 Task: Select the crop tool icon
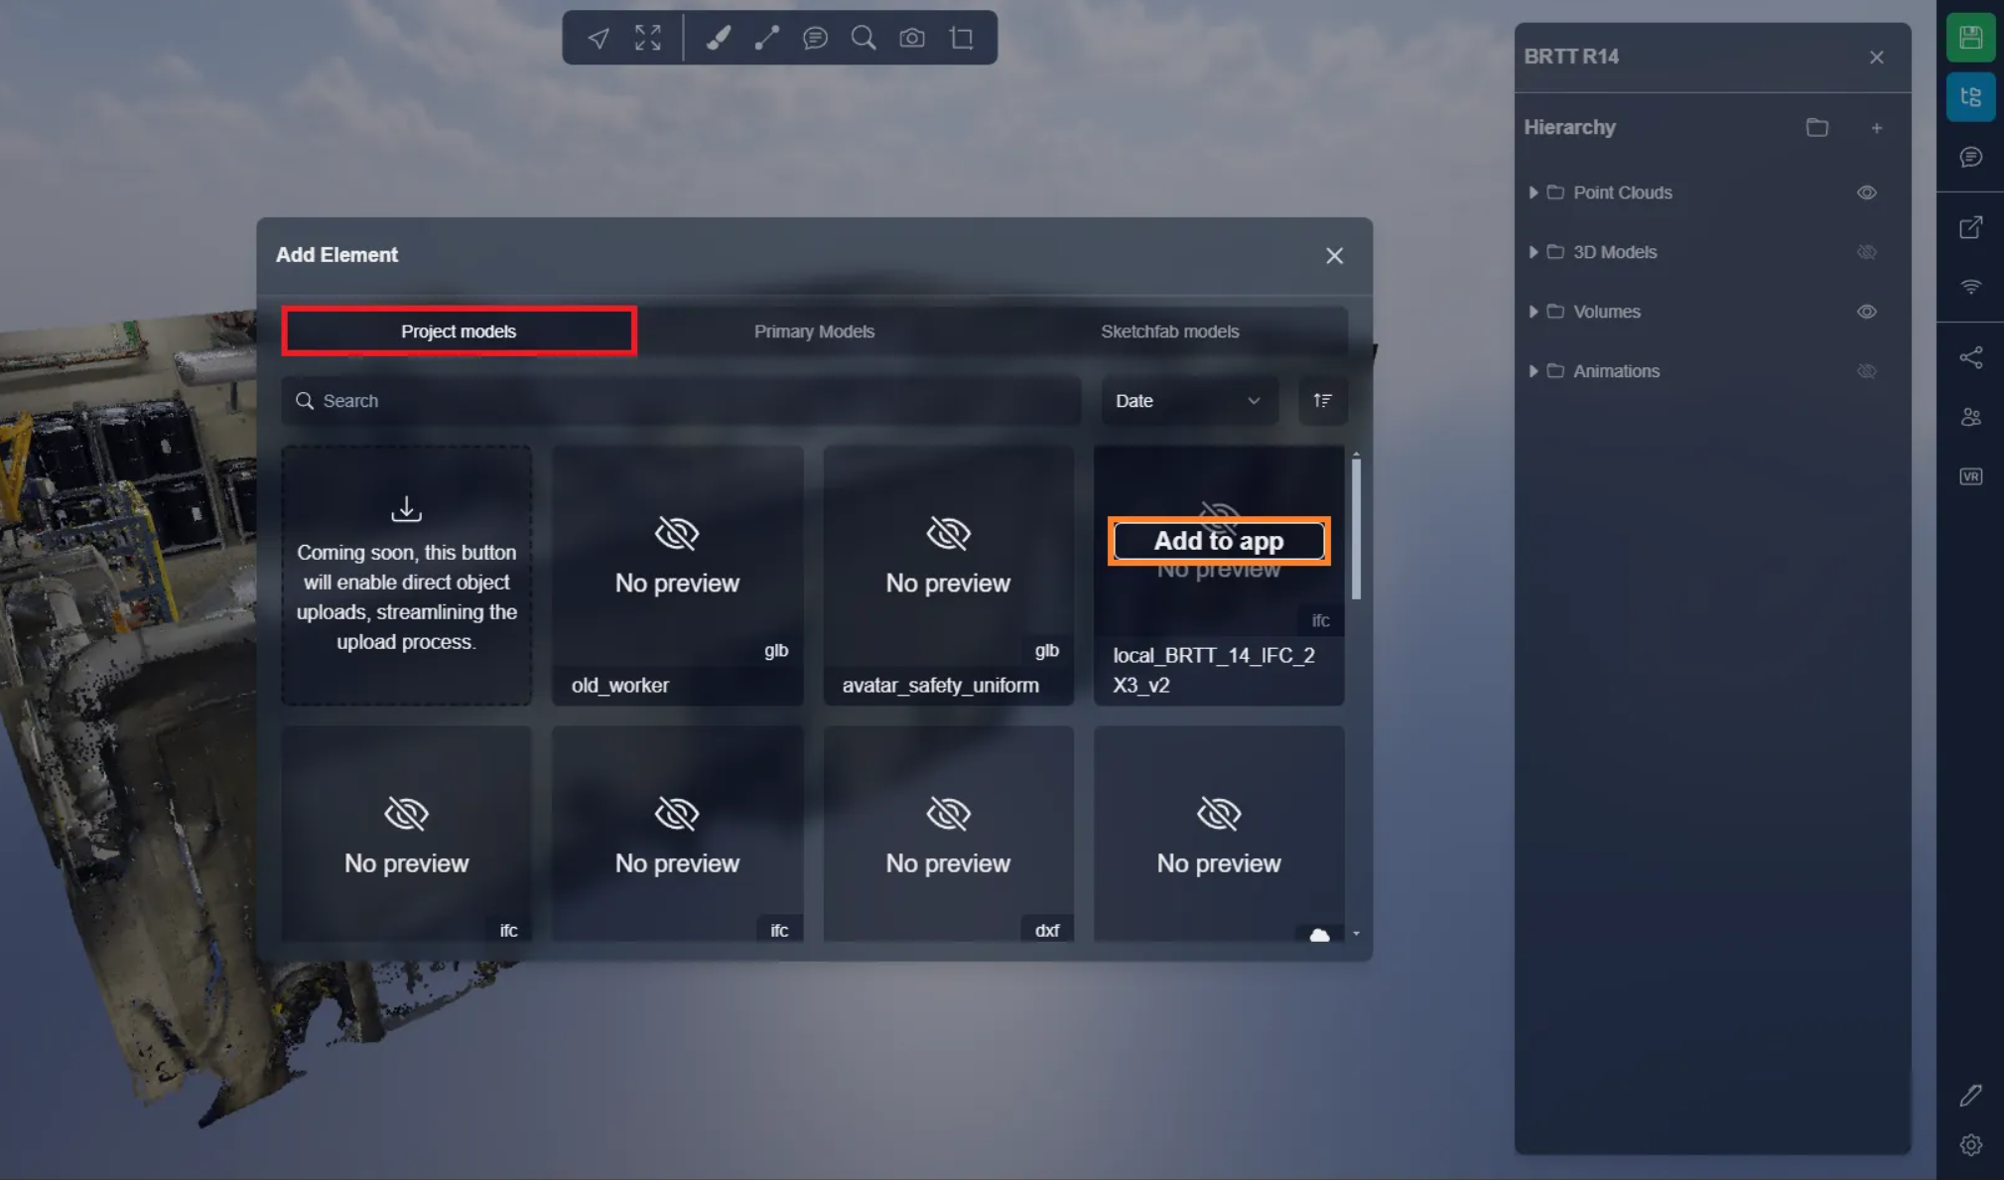961,38
